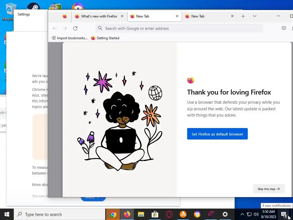Click the More button in Chrome window

point(93,199)
